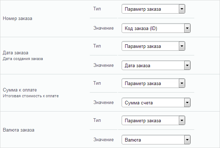Click the Сумма к оплате row label

20,90
